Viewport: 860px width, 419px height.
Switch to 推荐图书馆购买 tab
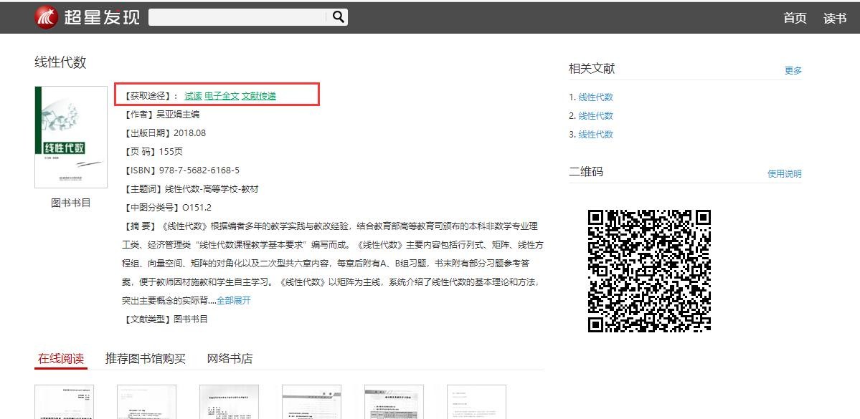[x=146, y=359]
